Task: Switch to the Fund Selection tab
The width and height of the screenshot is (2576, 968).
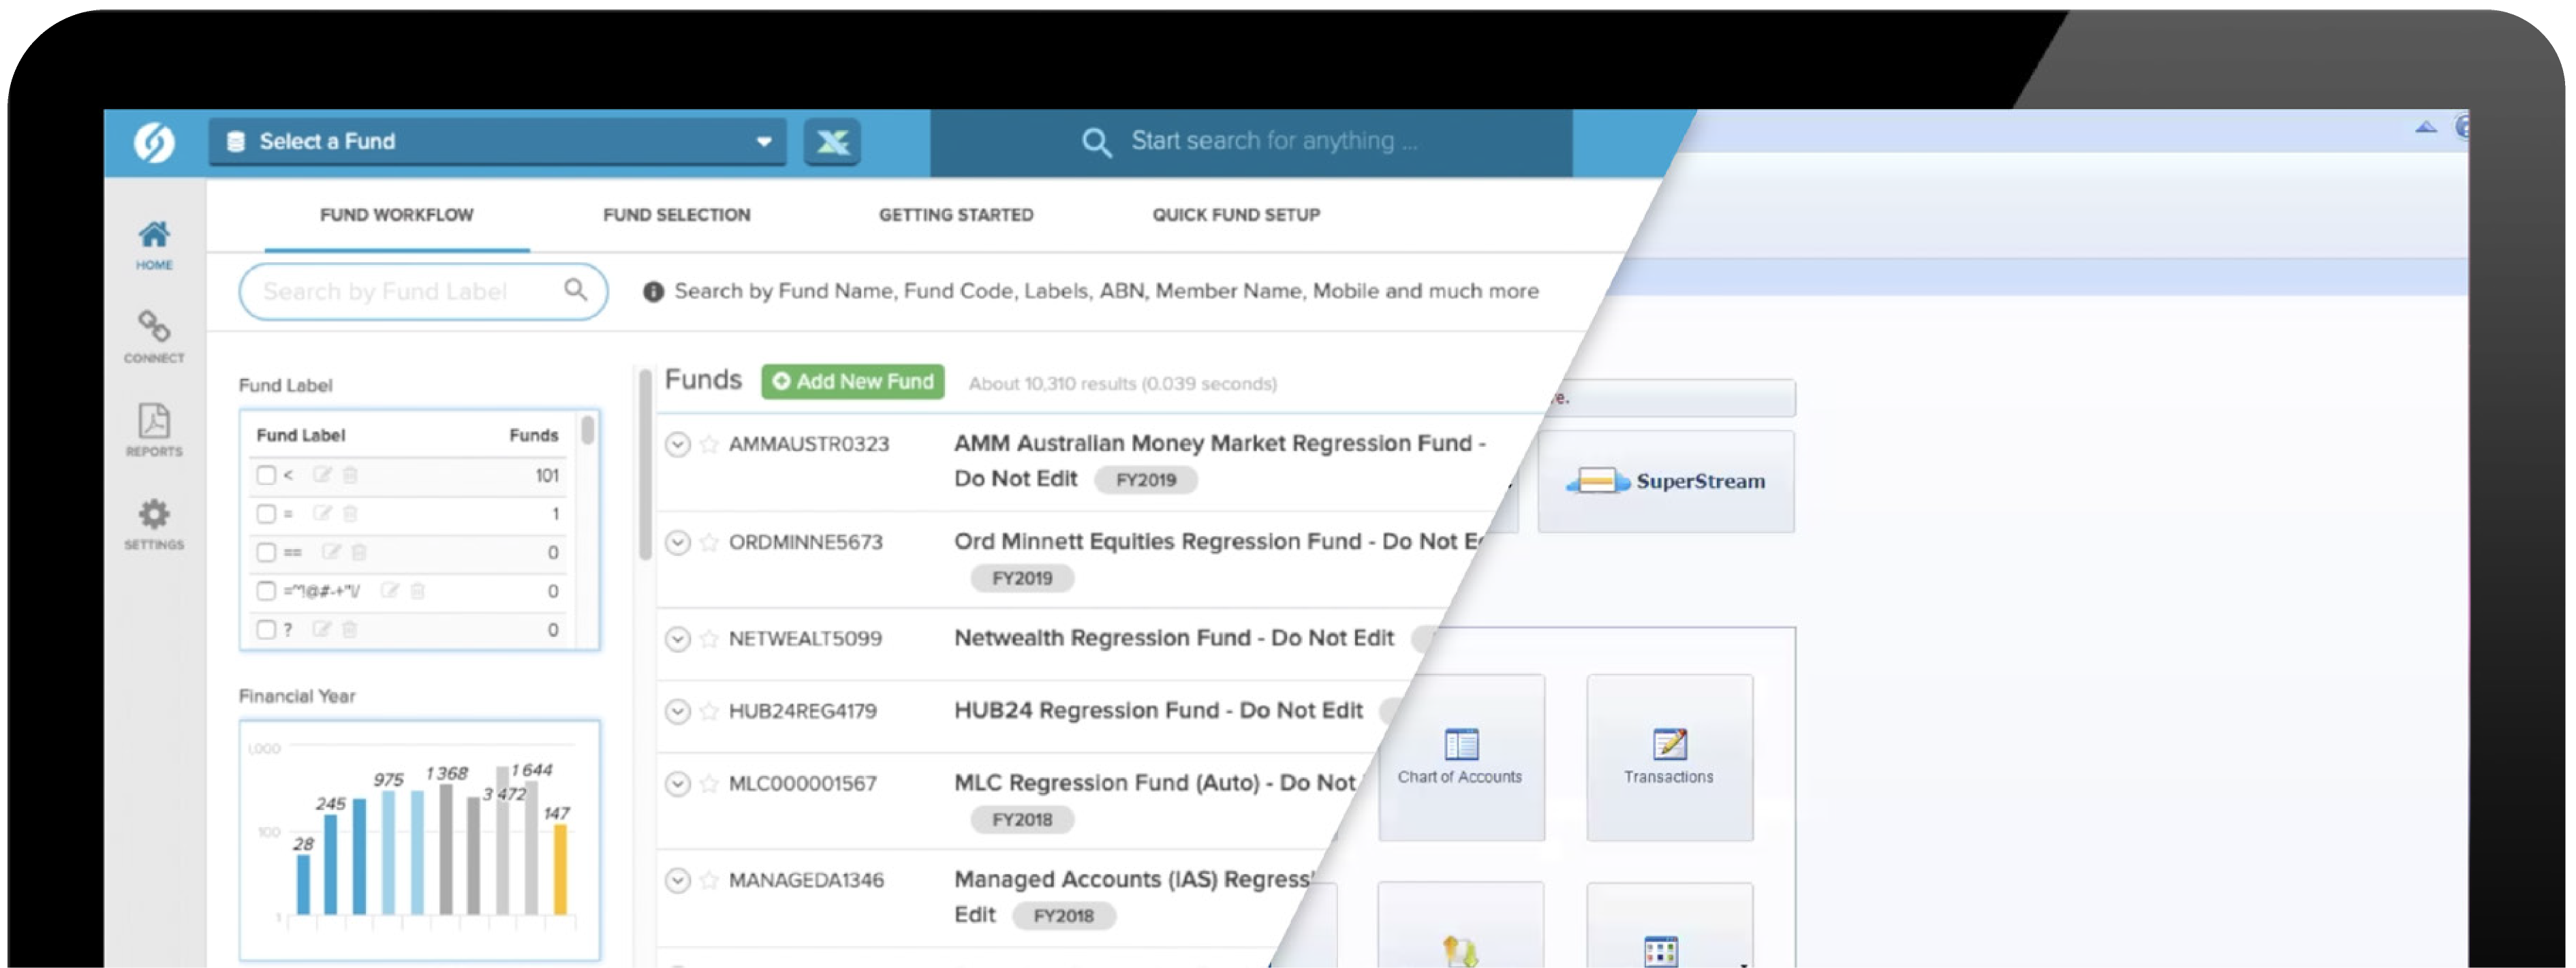Action: (677, 214)
